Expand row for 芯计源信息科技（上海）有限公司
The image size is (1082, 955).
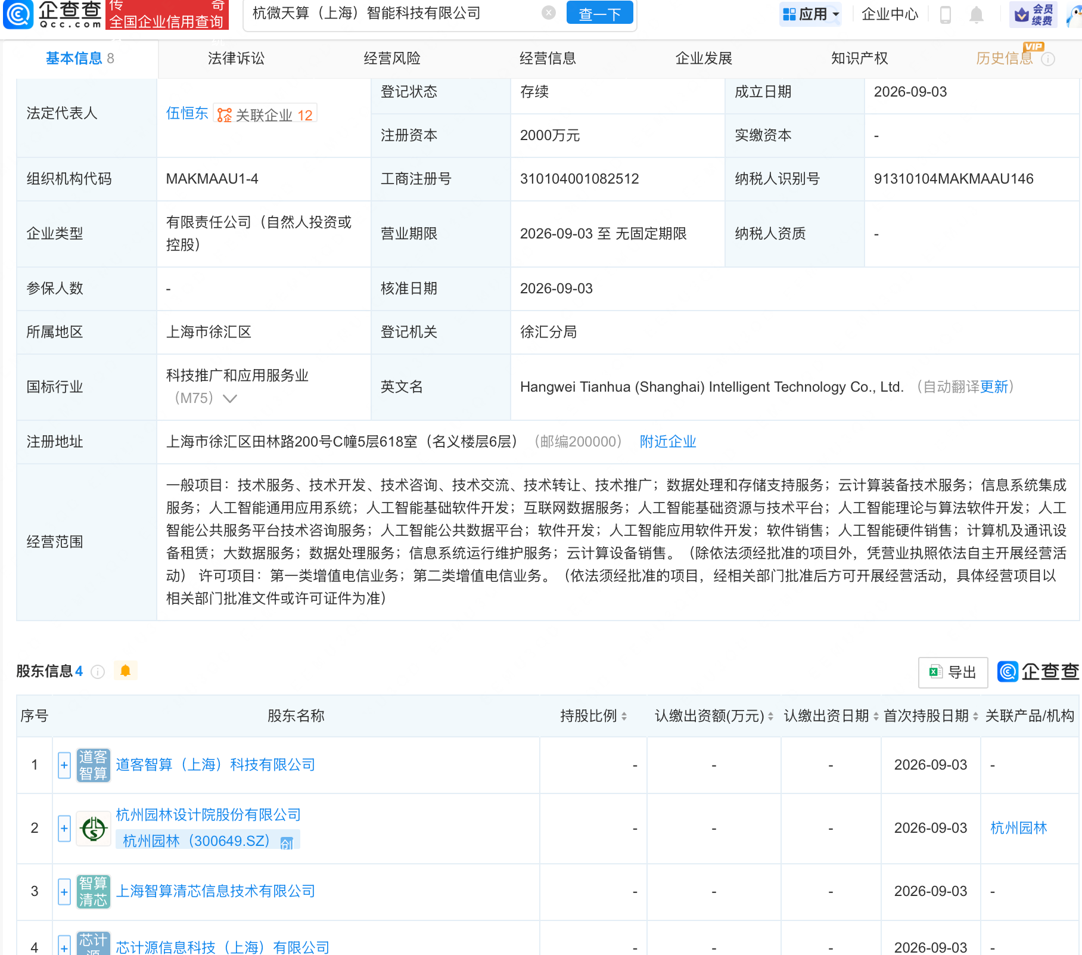pyautogui.click(x=64, y=945)
